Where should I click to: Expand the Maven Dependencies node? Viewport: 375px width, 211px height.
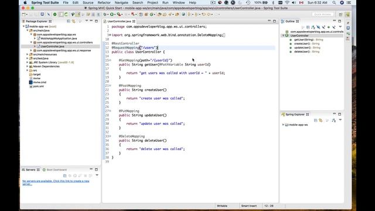point(28,66)
